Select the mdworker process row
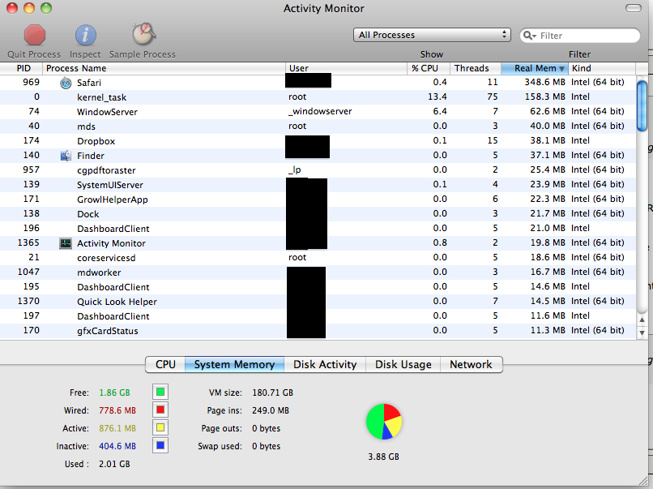The width and height of the screenshot is (653, 489). [318, 272]
